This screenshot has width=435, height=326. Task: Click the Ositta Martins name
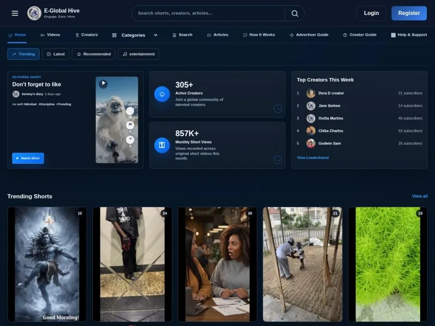point(331,118)
